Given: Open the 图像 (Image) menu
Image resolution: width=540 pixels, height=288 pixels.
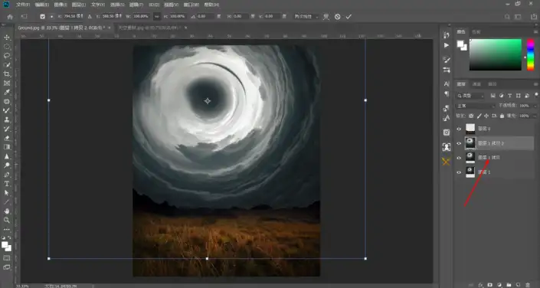Looking at the screenshot, I should (x=61, y=5).
